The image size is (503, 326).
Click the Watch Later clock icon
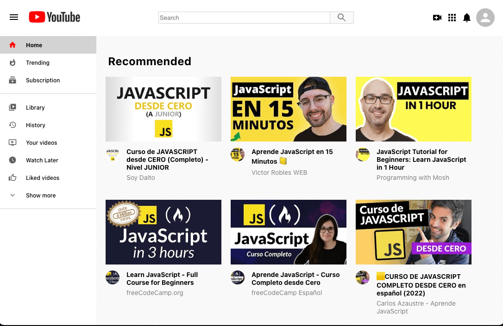[13, 160]
